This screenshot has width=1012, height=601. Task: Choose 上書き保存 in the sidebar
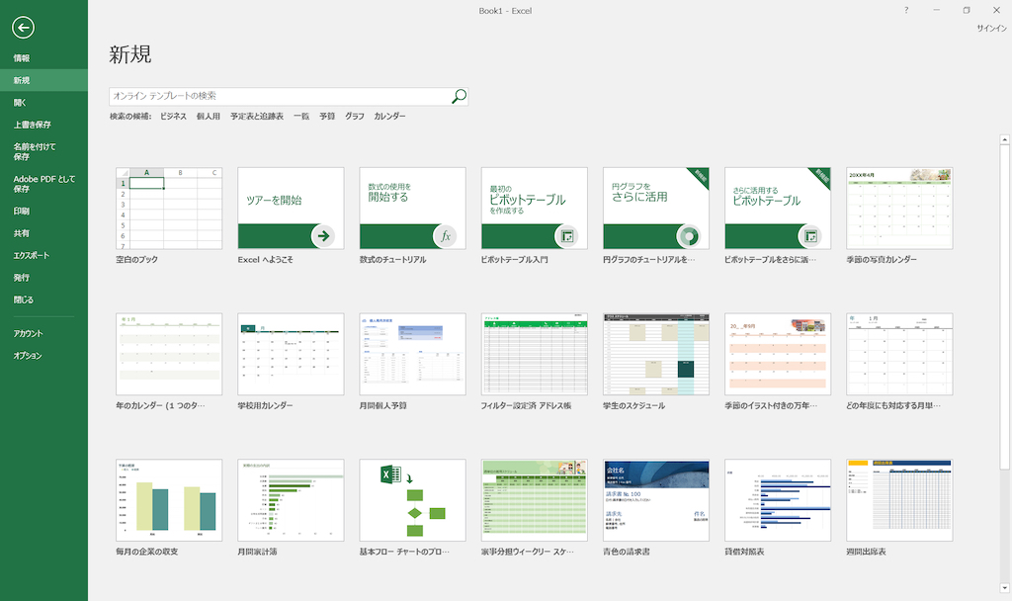(x=43, y=124)
